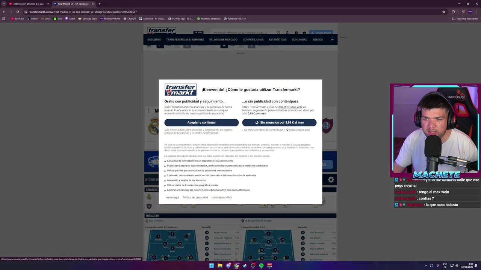The width and height of the screenshot is (481, 270).
Task: Open the apps grid in bookmarks bar
Action: [x=4, y=18]
